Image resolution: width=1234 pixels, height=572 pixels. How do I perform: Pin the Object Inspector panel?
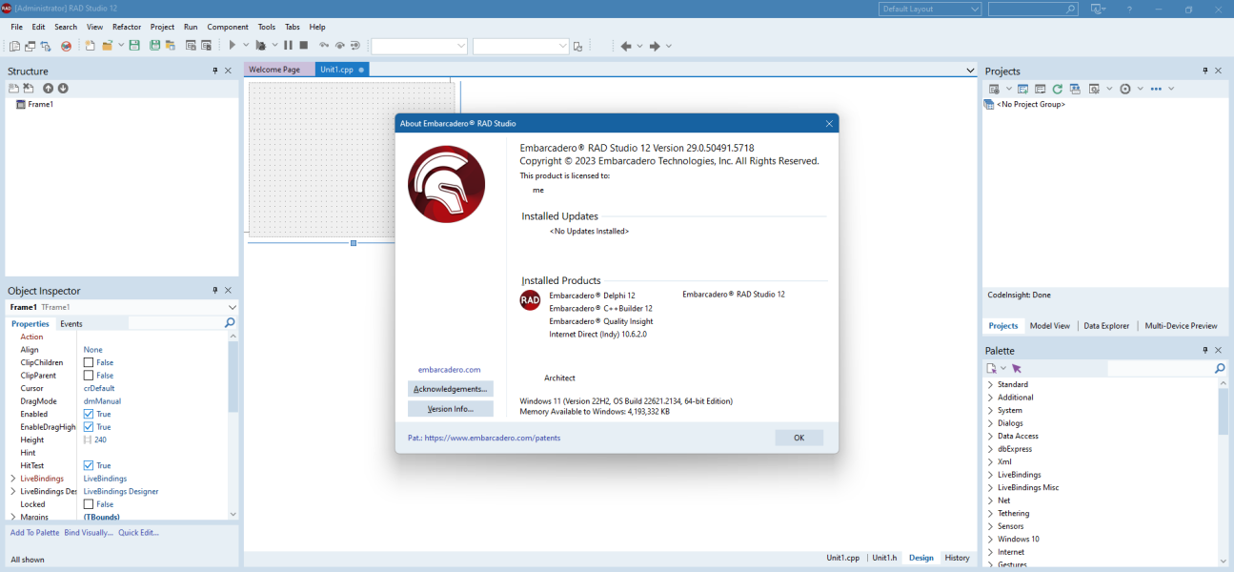tap(215, 291)
